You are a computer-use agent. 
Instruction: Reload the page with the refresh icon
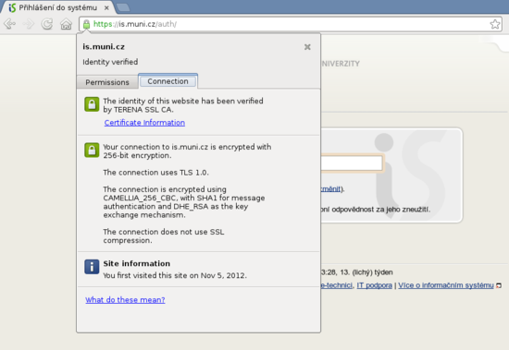tap(47, 24)
